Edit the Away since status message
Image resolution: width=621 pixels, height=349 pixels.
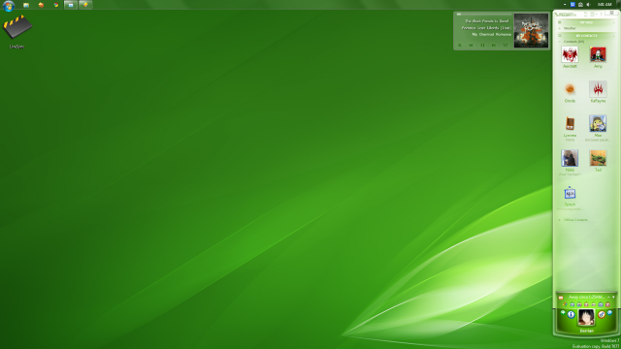[x=586, y=298]
